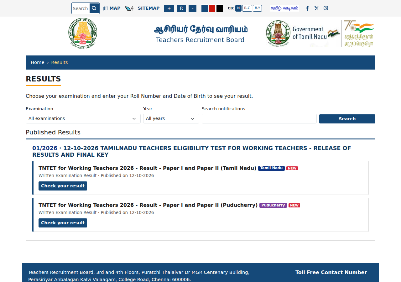Switch to B-Y colour-blind mode
Image resolution: width=401 pixels, height=282 pixels.
[x=257, y=8]
